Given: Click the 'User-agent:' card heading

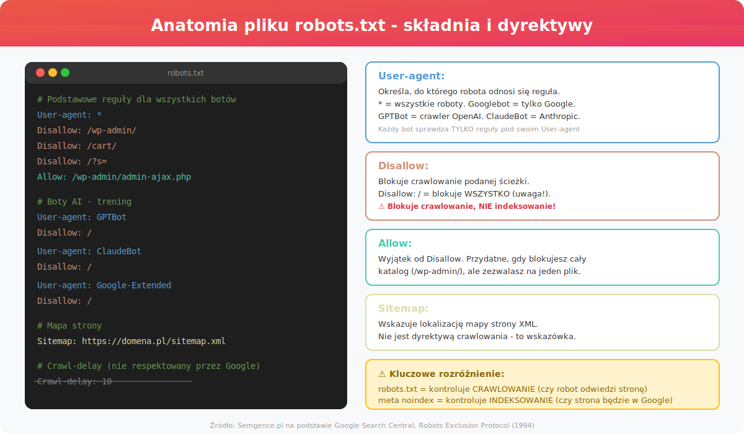Looking at the screenshot, I should (412, 76).
